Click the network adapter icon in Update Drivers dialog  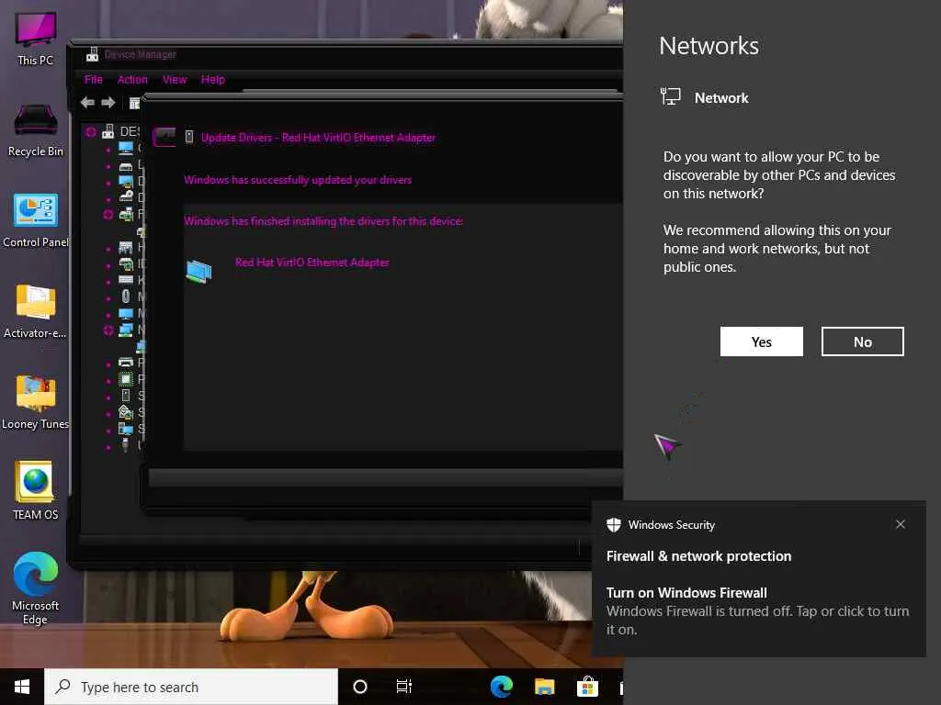coord(198,272)
